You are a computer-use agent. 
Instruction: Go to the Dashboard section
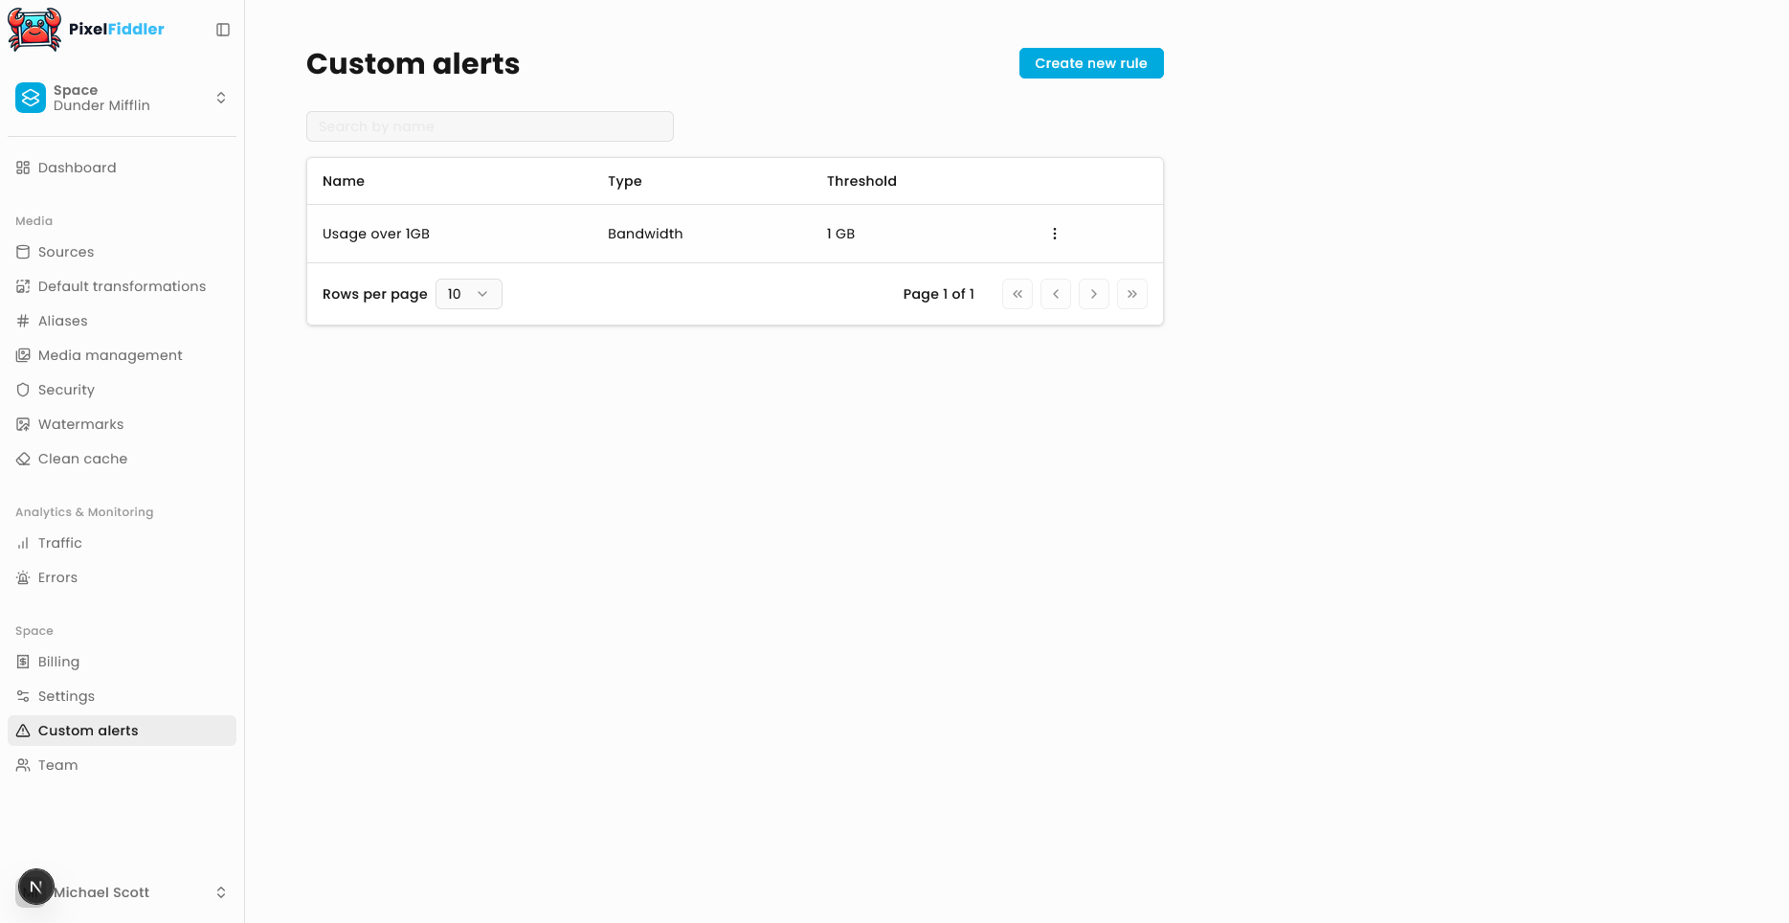coord(77,168)
